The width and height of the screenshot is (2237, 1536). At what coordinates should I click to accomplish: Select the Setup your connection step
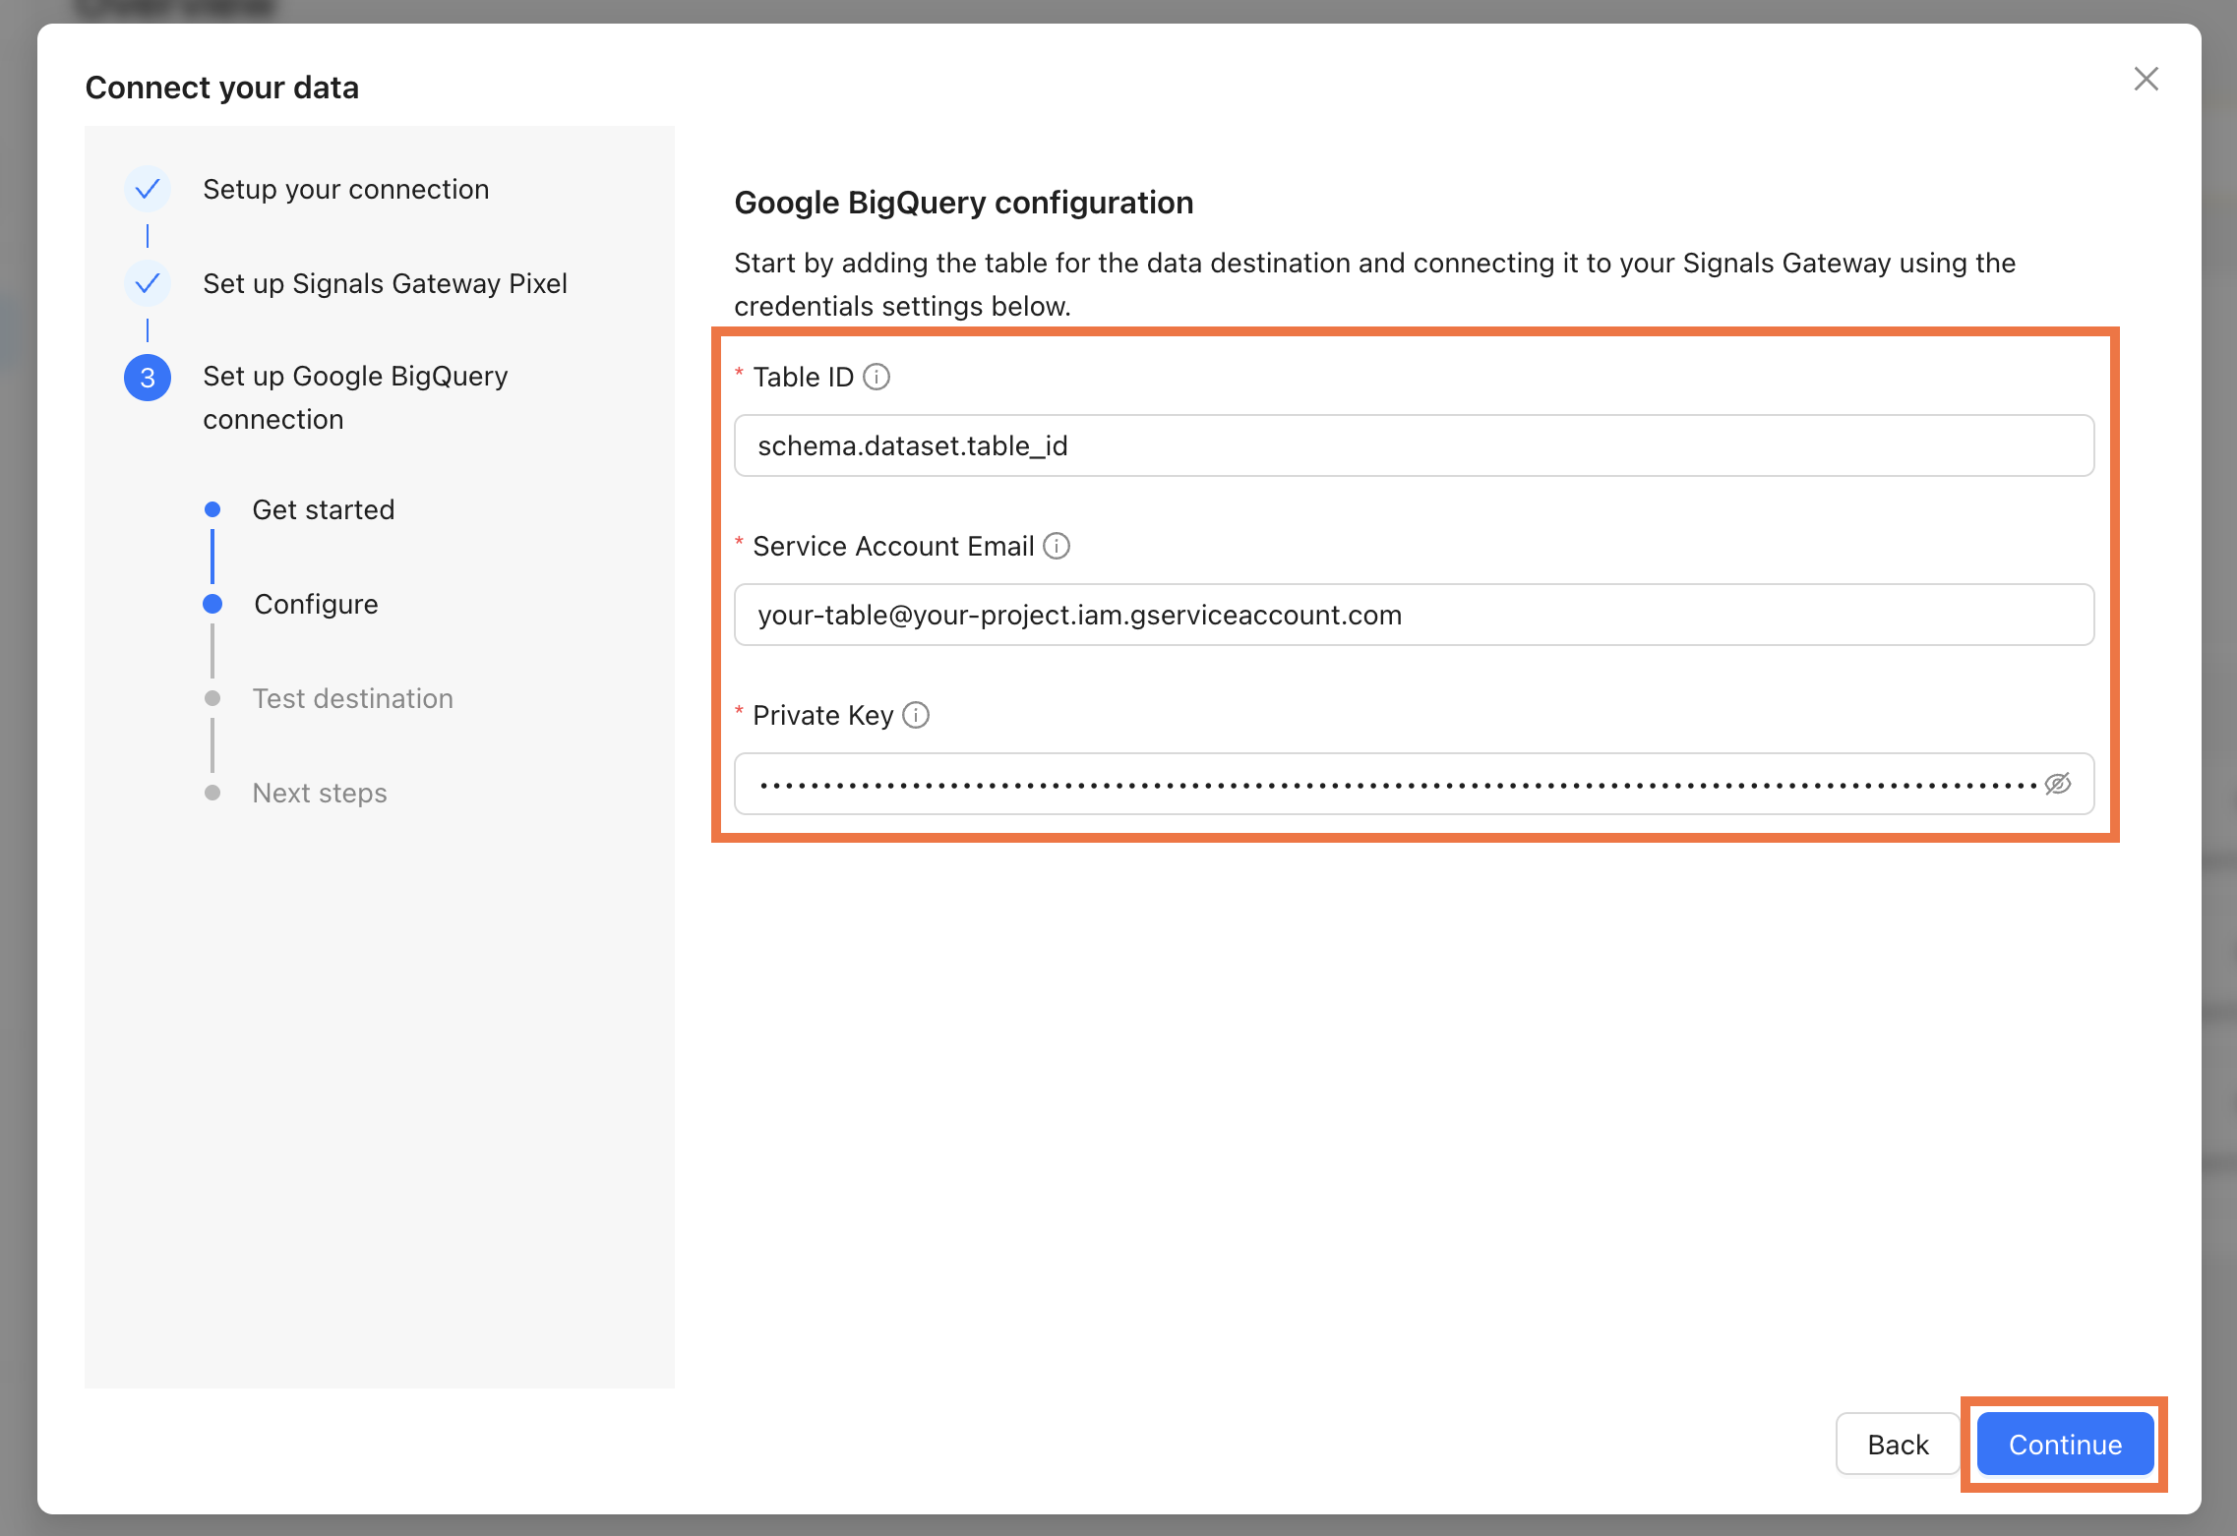click(x=345, y=190)
